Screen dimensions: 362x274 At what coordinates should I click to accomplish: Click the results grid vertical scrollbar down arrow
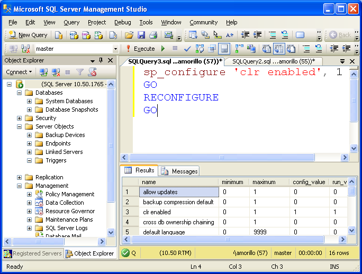coord(351,230)
